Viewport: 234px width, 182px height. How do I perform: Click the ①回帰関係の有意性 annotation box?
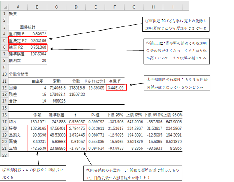(x=177, y=83)
